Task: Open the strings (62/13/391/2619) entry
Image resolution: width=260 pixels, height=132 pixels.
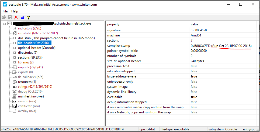Action: (35, 87)
